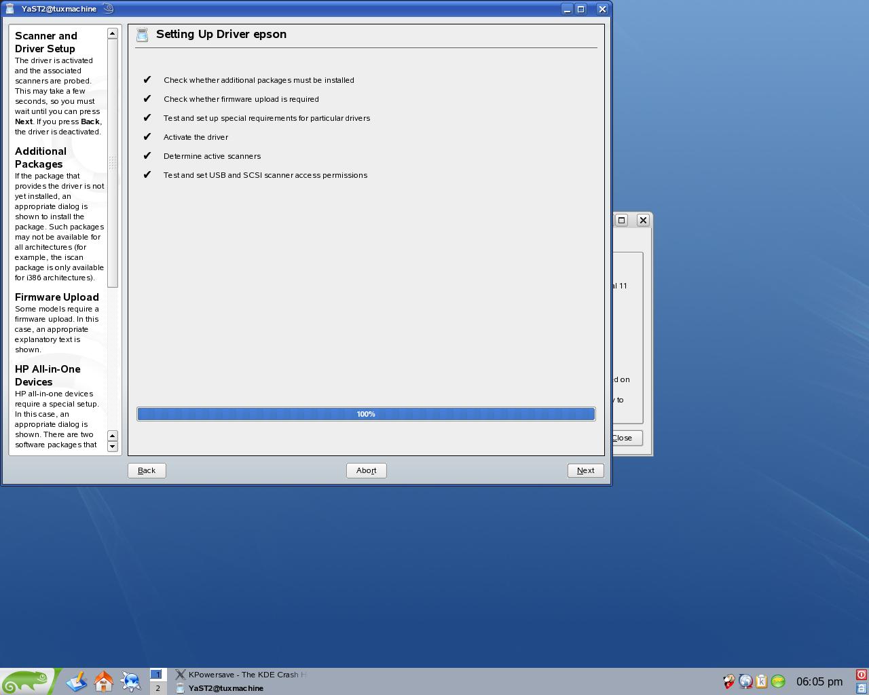Switch to virtual desktop 1
This screenshot has width=869, height=695.
point(158,675)
